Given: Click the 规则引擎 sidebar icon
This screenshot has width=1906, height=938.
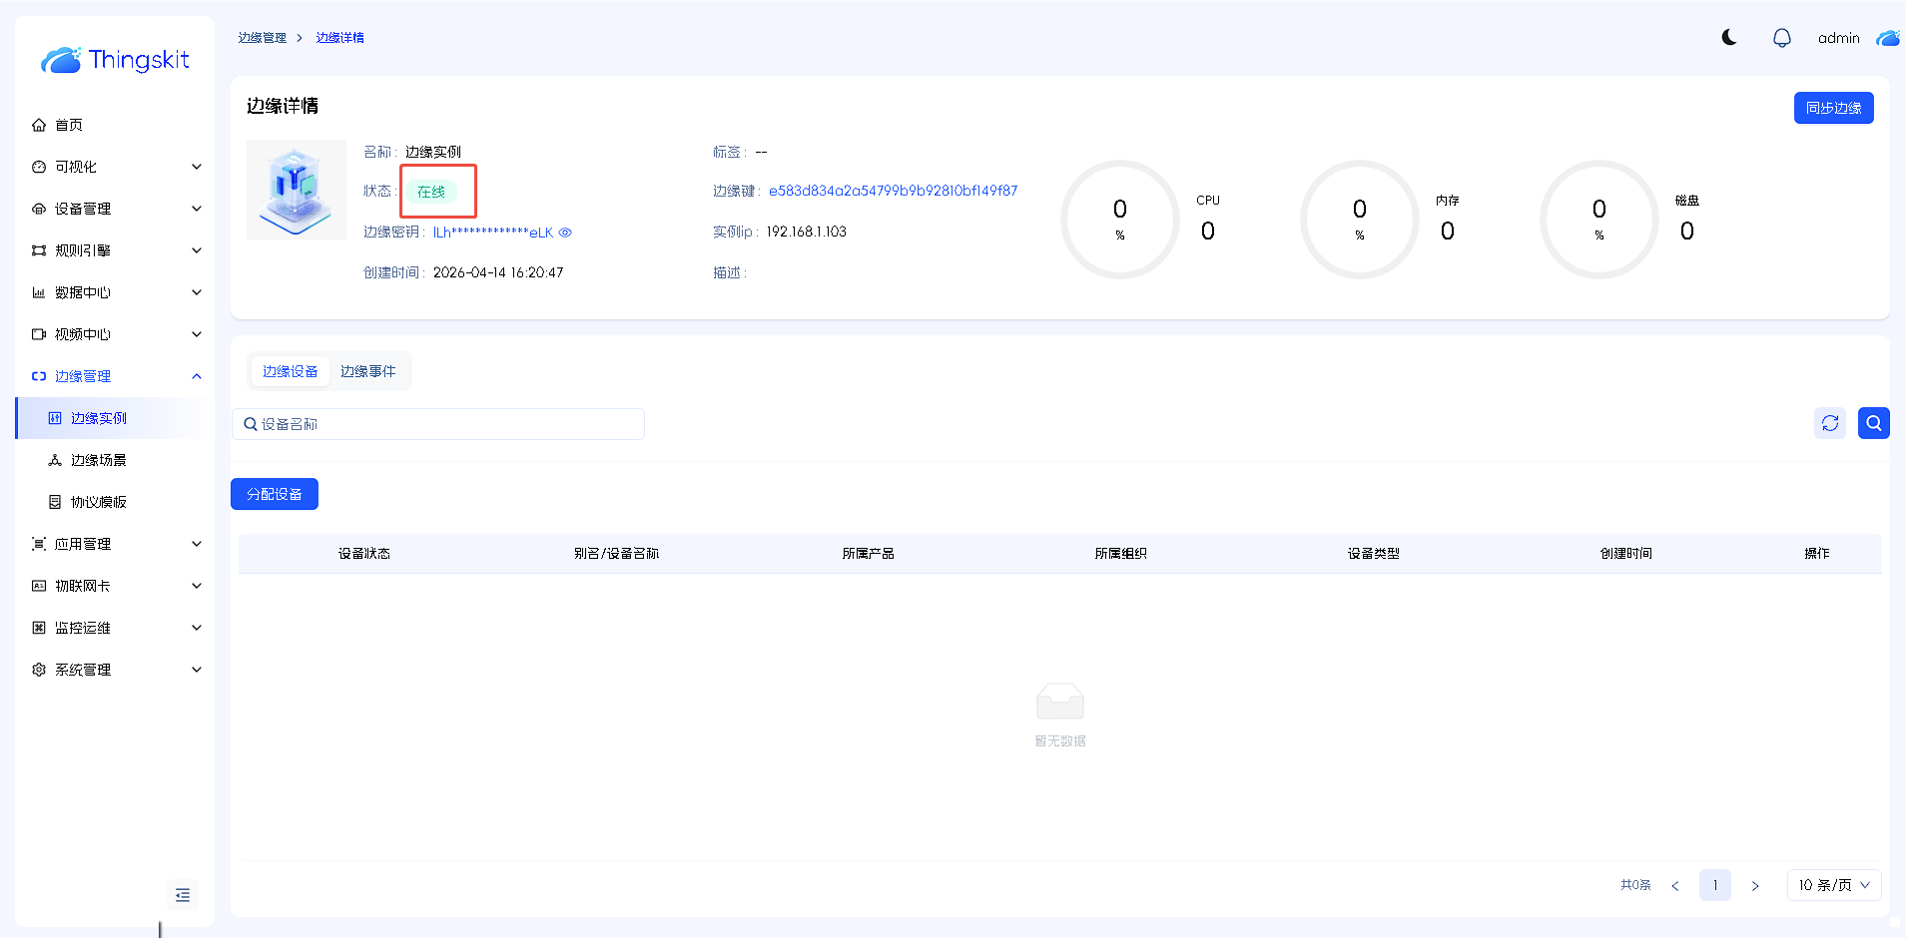Looking at the screenshot, I should pos(39,250).
